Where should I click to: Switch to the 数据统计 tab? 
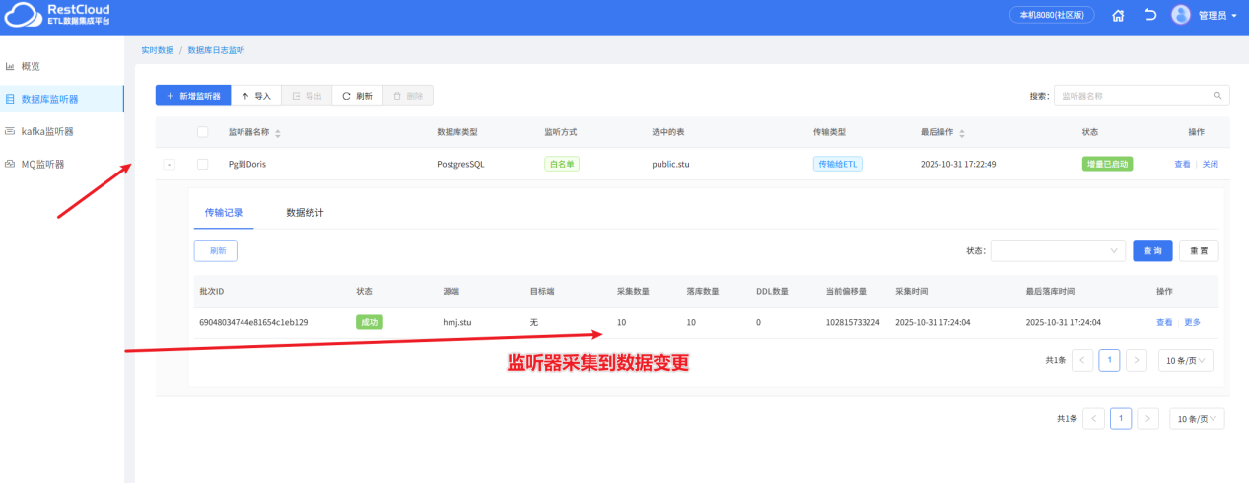(305, 212)
